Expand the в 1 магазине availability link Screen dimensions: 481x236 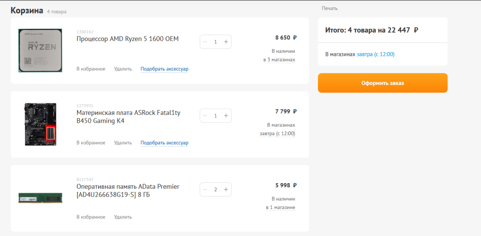point(280,208)
